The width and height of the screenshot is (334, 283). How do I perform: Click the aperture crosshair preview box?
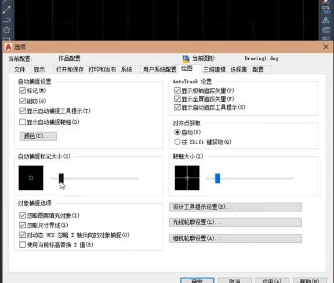click(x=187, y=178)
